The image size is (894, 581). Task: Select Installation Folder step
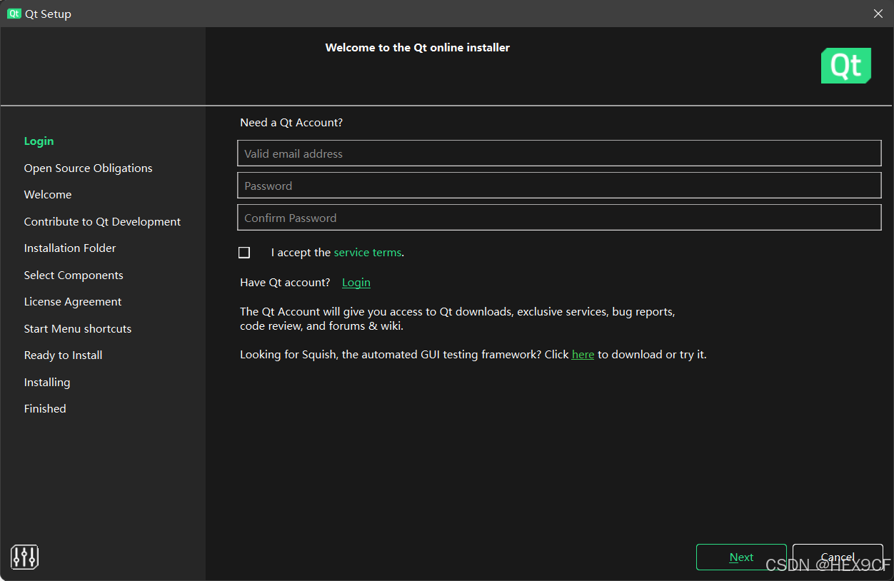[x=70, y=248]
